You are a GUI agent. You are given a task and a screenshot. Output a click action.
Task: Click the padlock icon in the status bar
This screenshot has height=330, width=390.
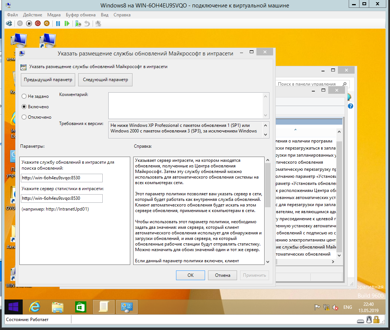pyautogui.click(x=376, y=320)
